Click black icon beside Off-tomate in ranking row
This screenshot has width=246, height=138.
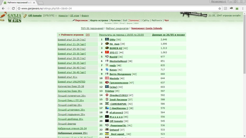tap(107, 121)
